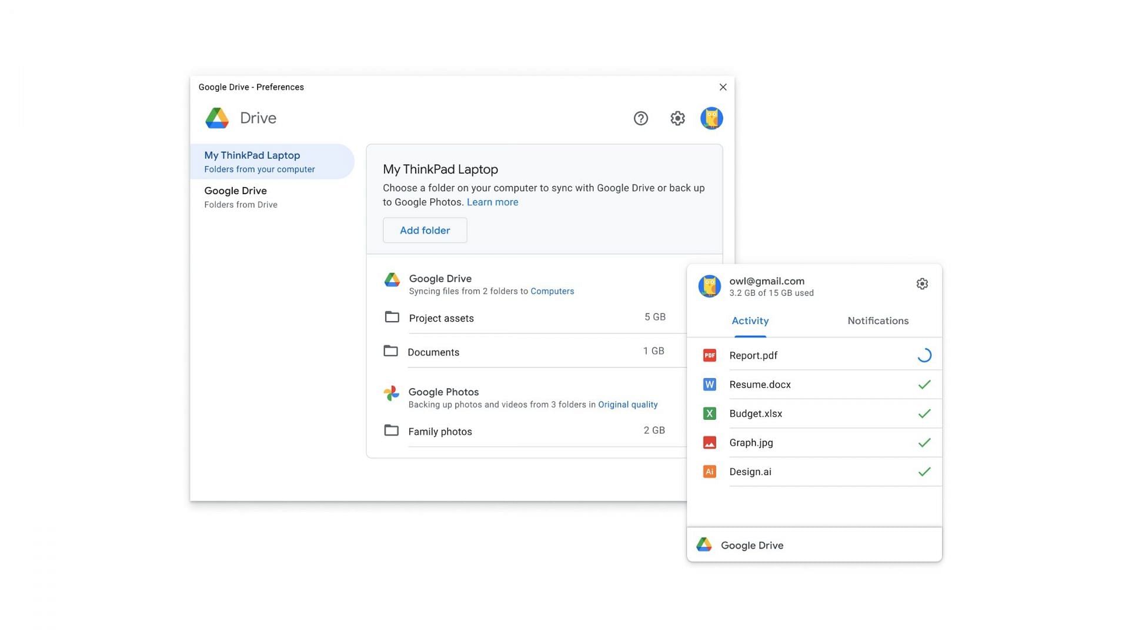Click the Documents folder name

pyautogui.click(x=433, y=352)
